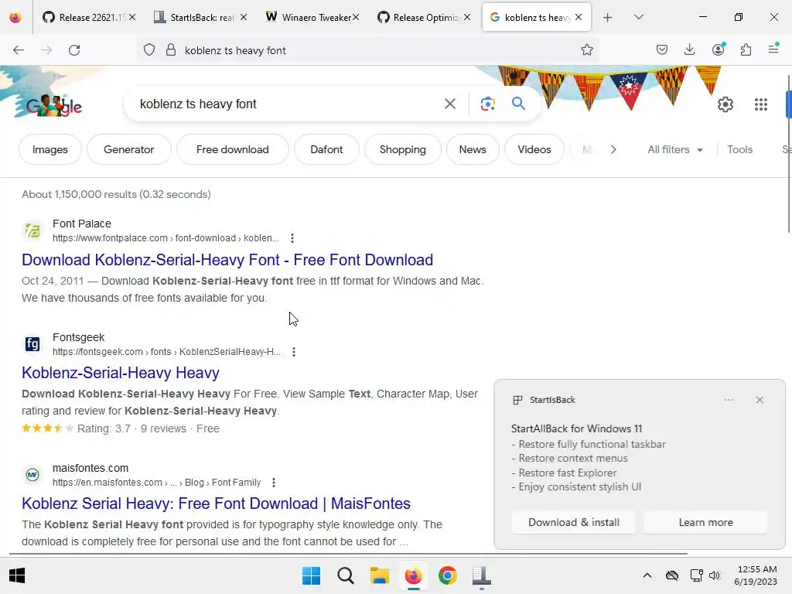The image size is (792, 594).
Task: Search by image with Google Lens
Action: point(487,104)
